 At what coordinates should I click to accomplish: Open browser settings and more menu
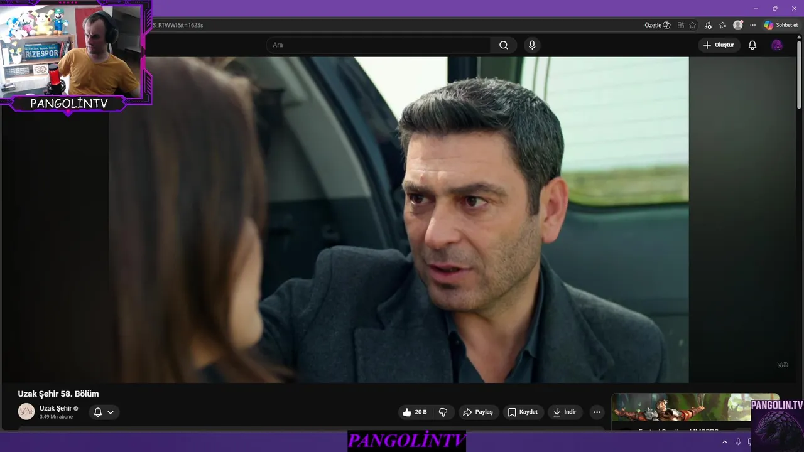coord(752,25)
